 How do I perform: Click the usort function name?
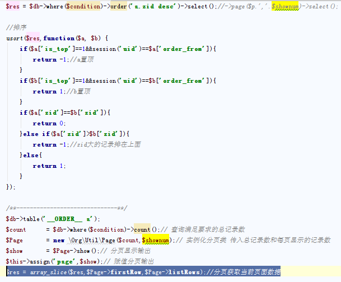tap(14, 38)
